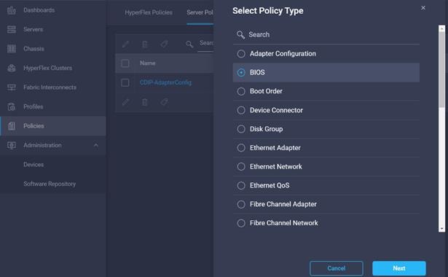Check the CDIP-AdapterConfig row checkbox
Viewport: 448px width, 277px height.
coord(125,82)
